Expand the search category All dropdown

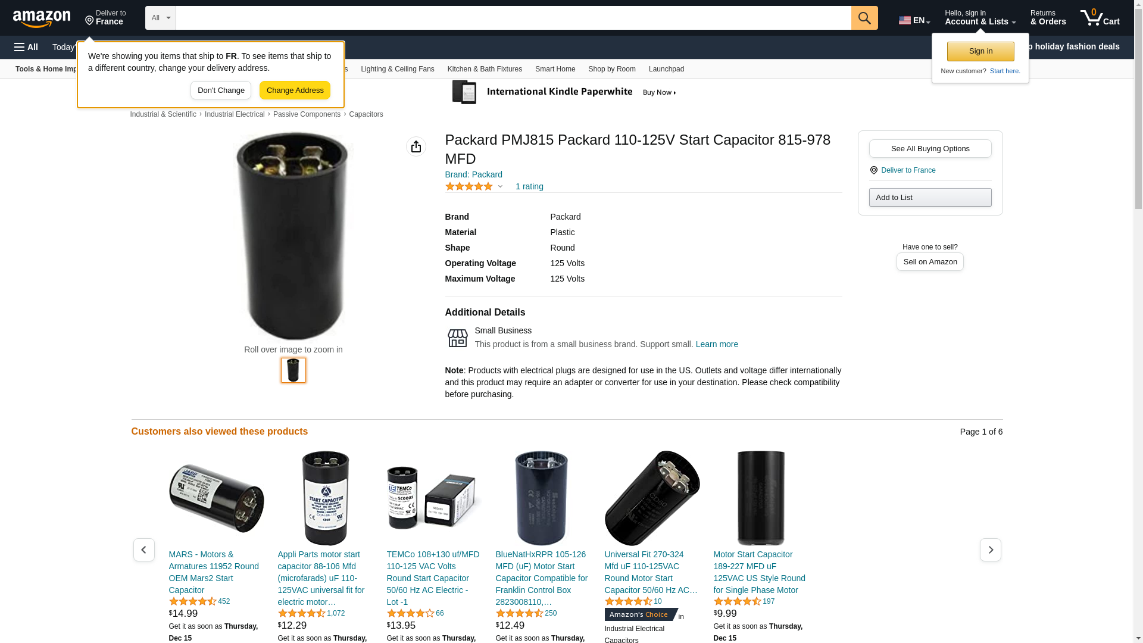(x=161, y=18)
